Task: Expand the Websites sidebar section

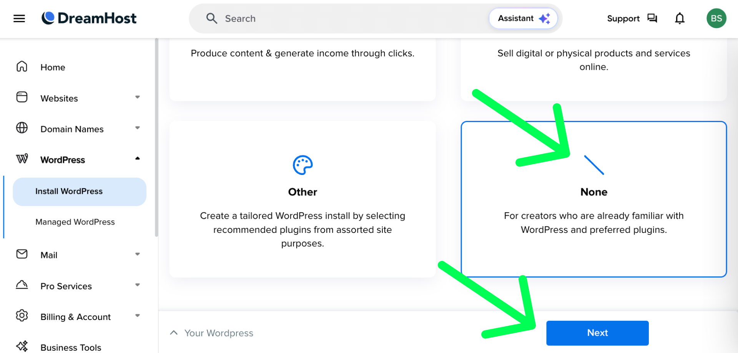Action: pos(137,98)
